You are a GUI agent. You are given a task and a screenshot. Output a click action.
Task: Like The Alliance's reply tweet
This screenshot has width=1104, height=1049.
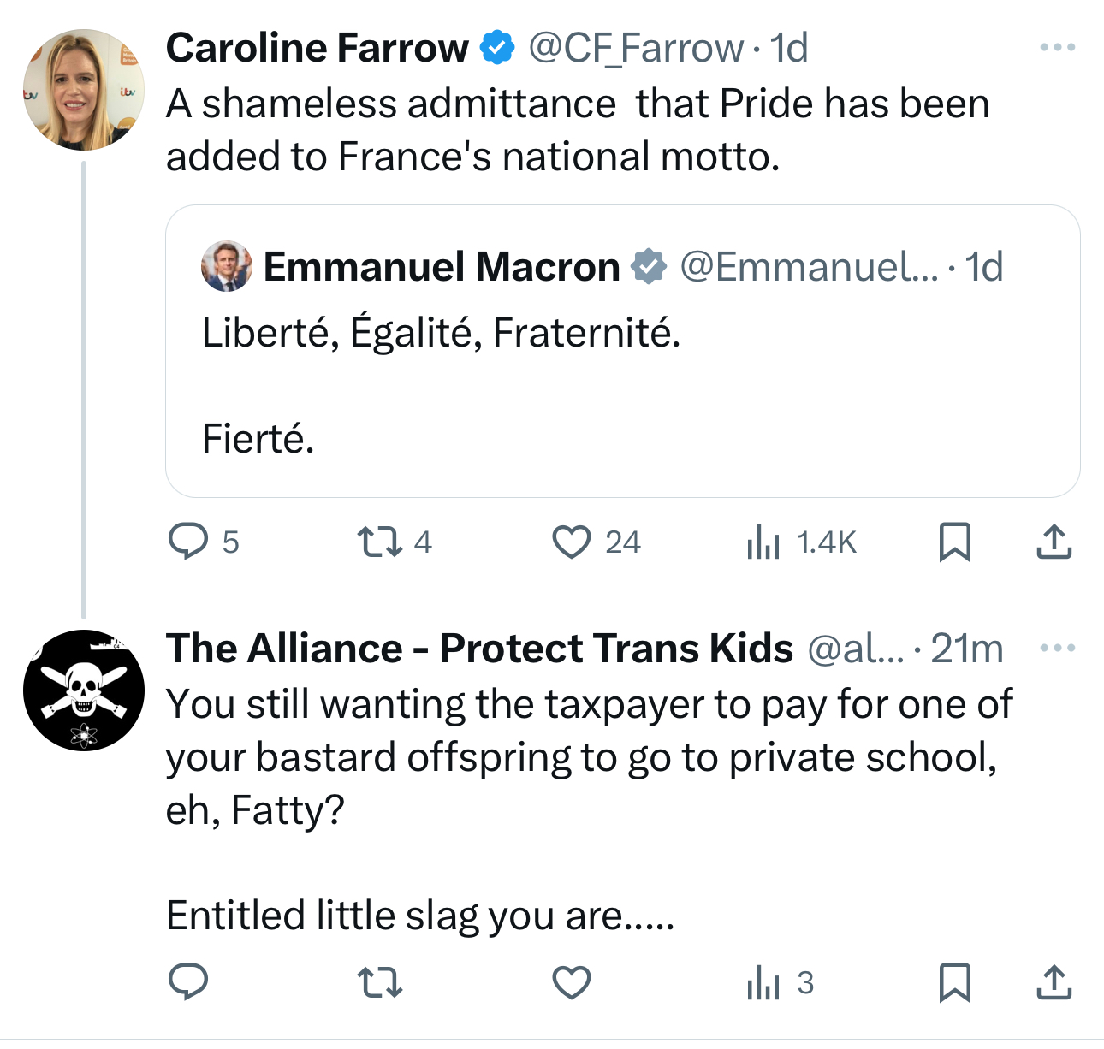click(571, 982)
